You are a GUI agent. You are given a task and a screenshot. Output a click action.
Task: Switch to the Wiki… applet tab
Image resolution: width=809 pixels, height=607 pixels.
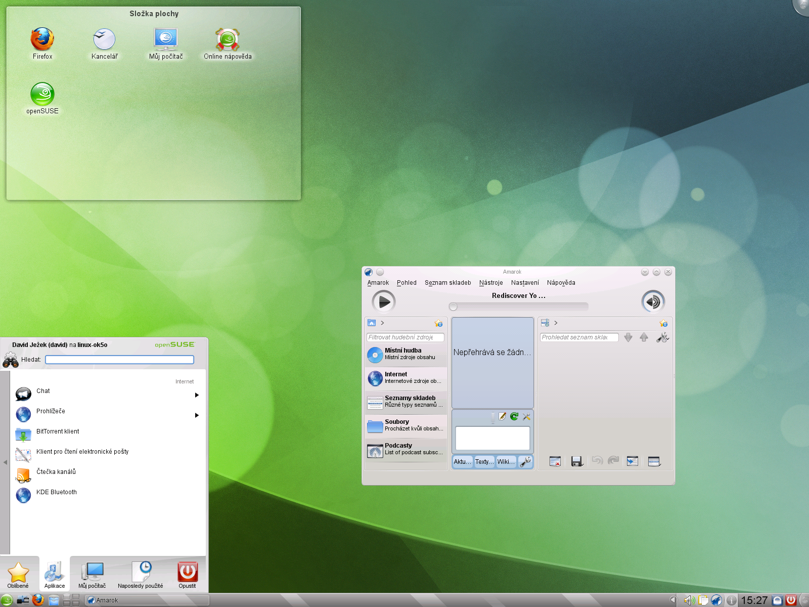pyautogui.click(x=506, y=462)
